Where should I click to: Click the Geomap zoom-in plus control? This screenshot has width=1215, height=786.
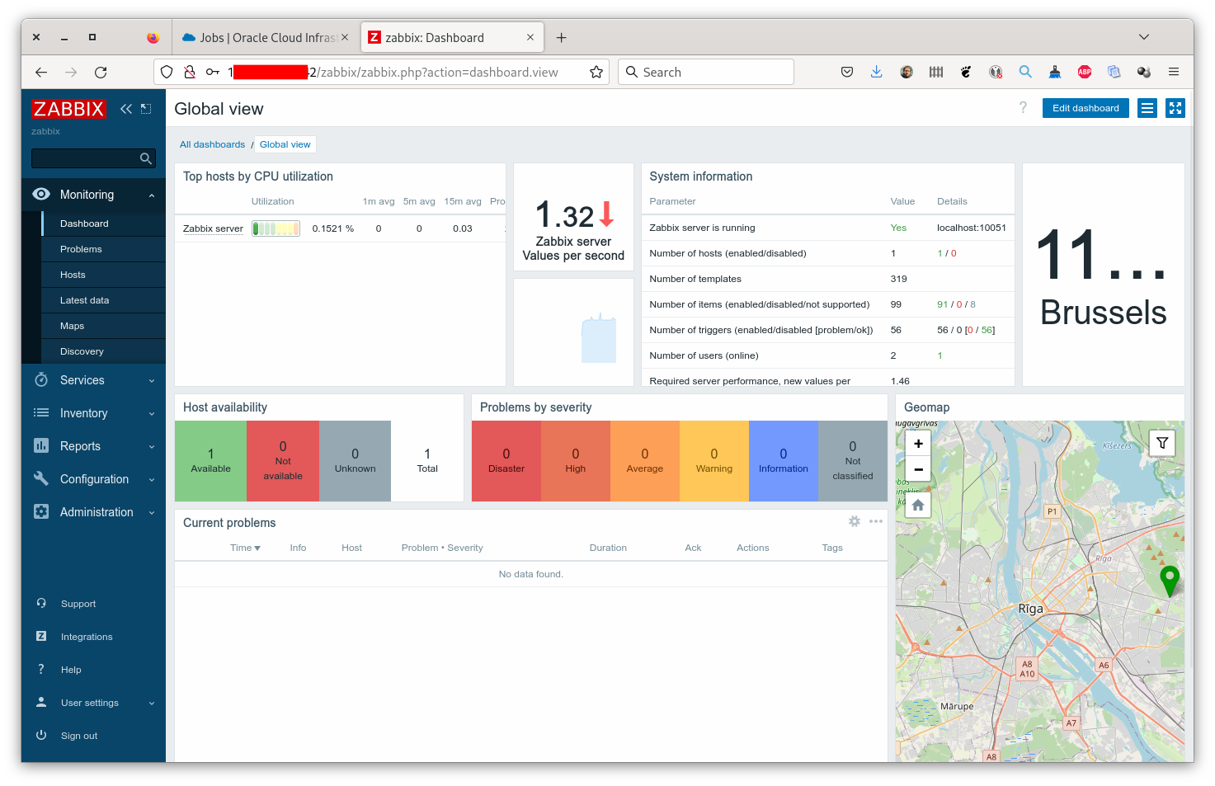click(917, 443)
